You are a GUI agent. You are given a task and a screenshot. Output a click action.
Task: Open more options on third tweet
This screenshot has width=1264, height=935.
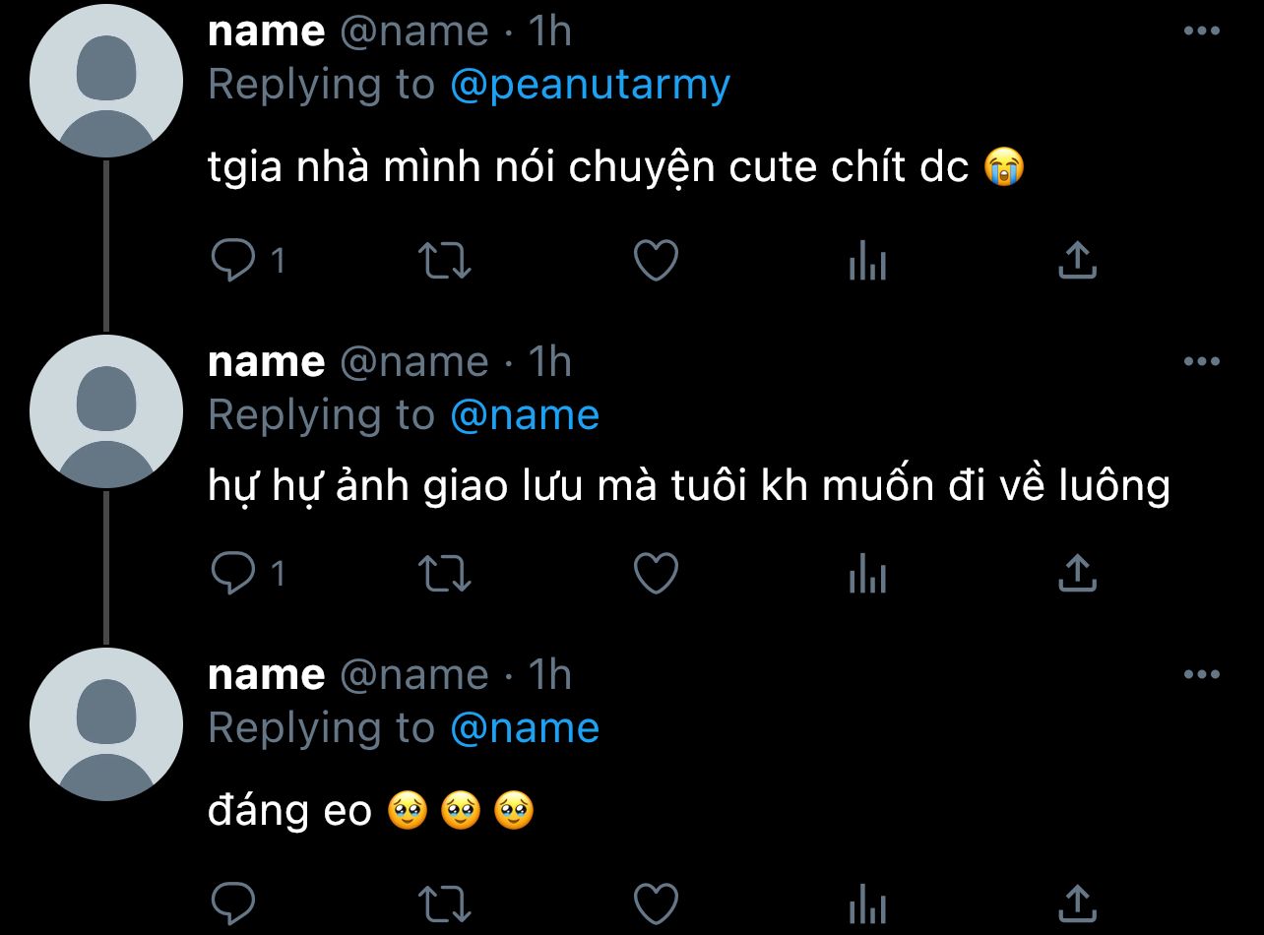pyautogui.click(x=1201, y=675)
